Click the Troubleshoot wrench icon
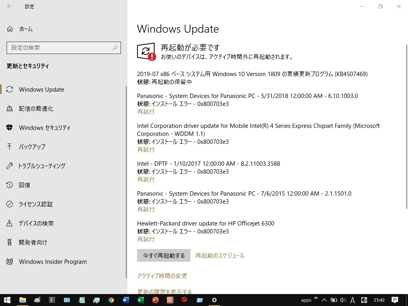 tap(10, 166)
